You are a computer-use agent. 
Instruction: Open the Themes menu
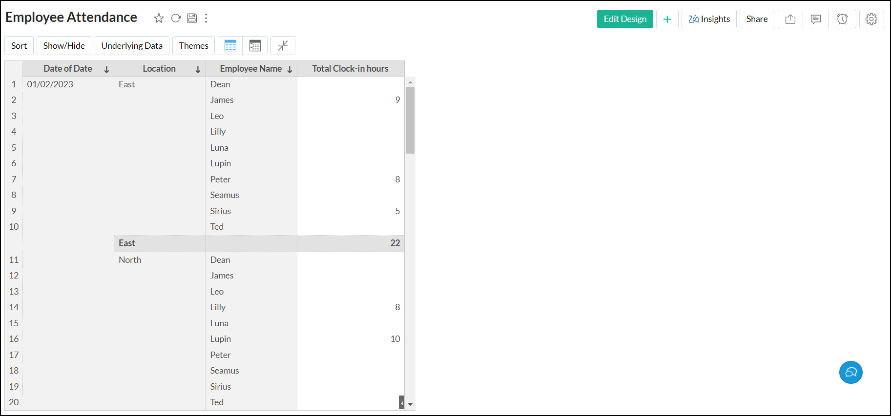193,46
